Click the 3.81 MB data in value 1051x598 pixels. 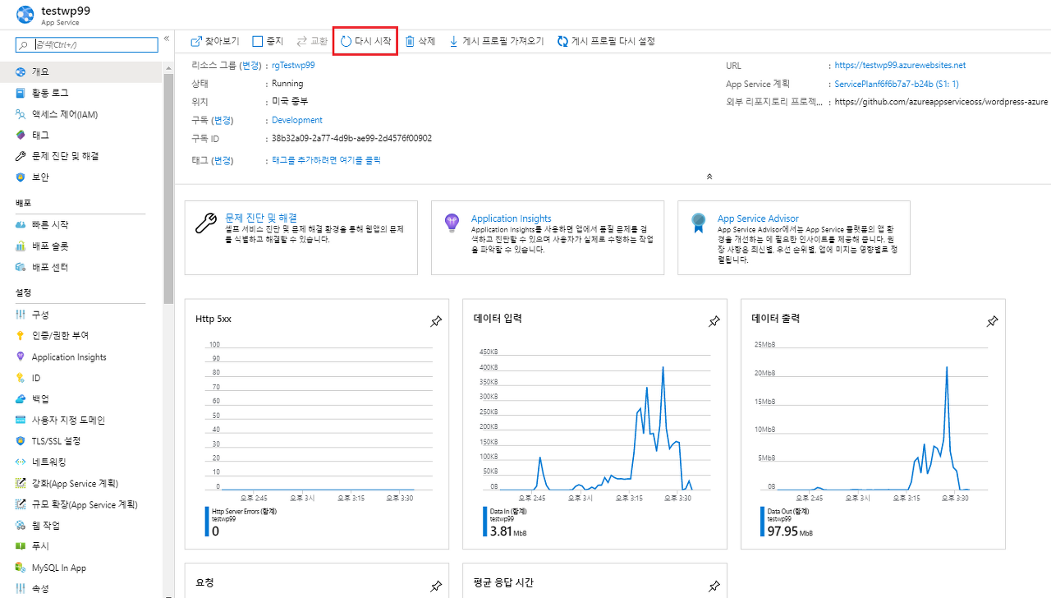[x=507, y=531]
